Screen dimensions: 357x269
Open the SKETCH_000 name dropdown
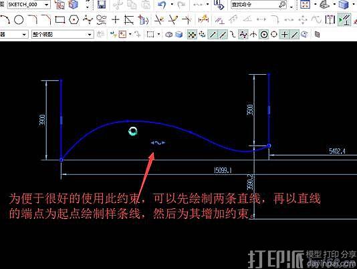tap(46, 5)
